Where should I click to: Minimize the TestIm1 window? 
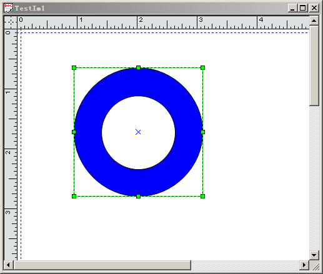click(293, 8)
